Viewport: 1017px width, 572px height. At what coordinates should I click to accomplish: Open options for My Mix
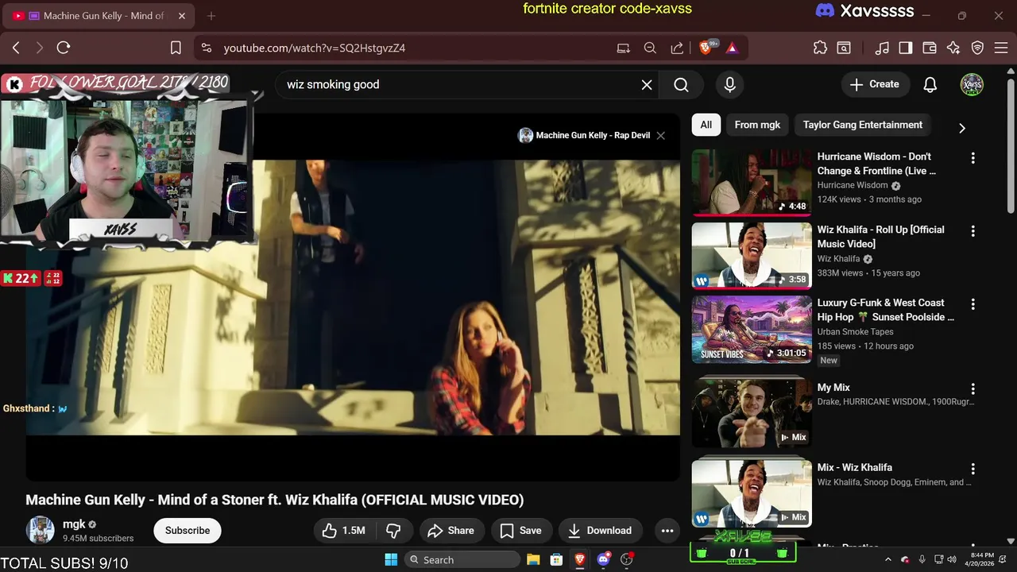coord(973,389)
